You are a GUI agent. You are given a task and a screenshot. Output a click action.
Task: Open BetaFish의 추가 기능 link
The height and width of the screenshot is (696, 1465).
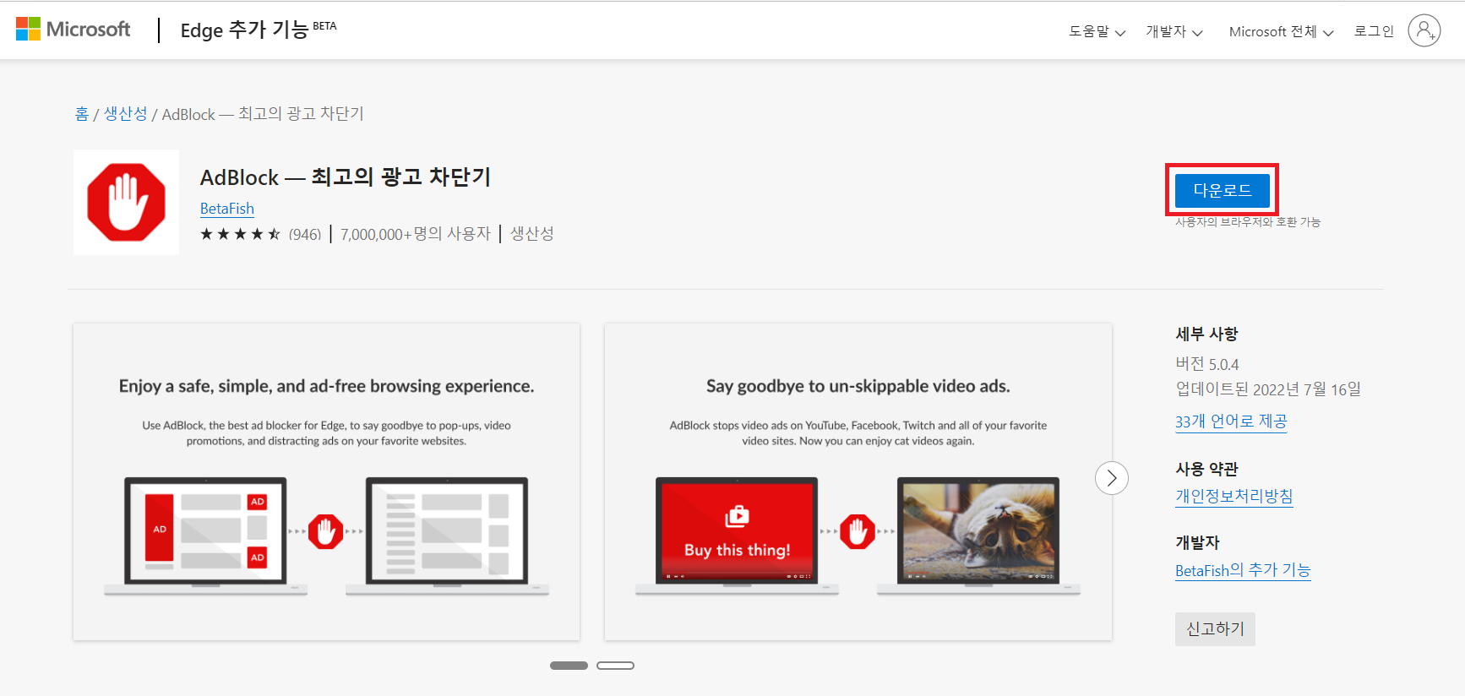tap(1243, 570)
